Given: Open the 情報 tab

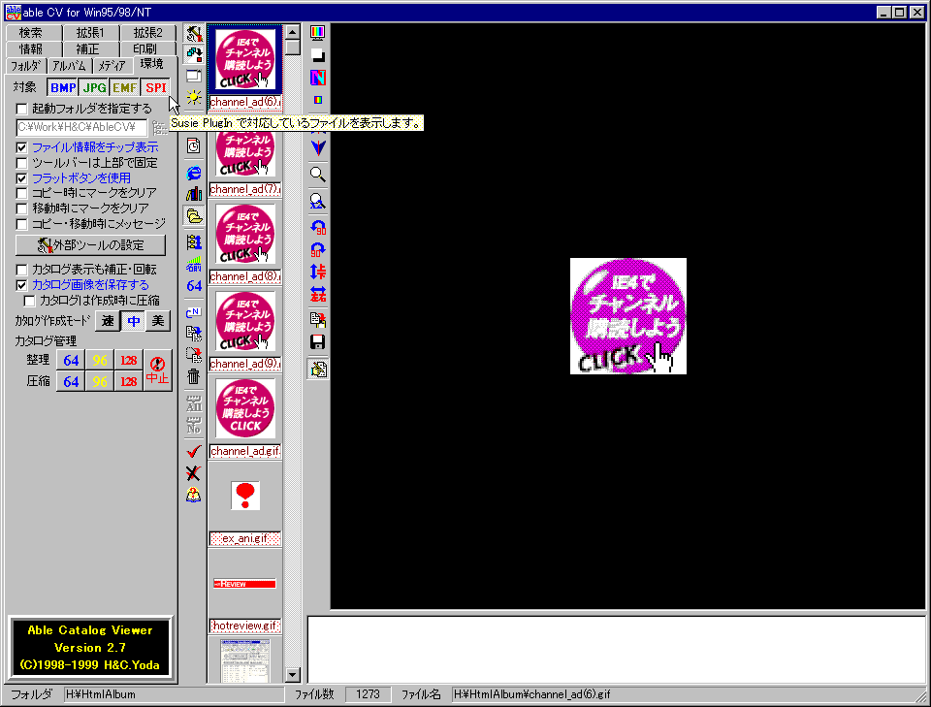Looking at the screenshot, I should pos(31,48).
